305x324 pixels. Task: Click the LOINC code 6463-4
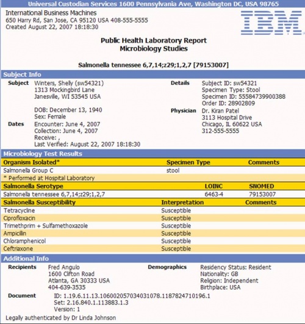[213, 195]
